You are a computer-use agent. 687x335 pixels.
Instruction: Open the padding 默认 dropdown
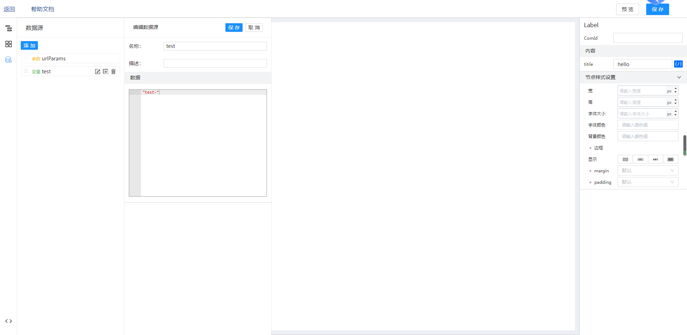pyautogui.click(x=648, y=182)
